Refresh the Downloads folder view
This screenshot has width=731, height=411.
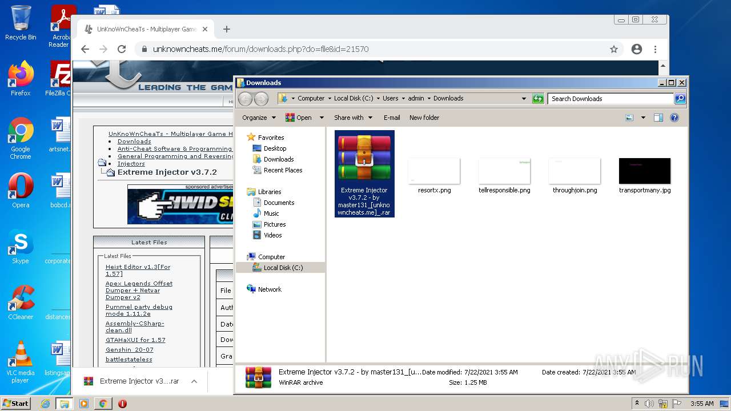(x=538, y=99)
